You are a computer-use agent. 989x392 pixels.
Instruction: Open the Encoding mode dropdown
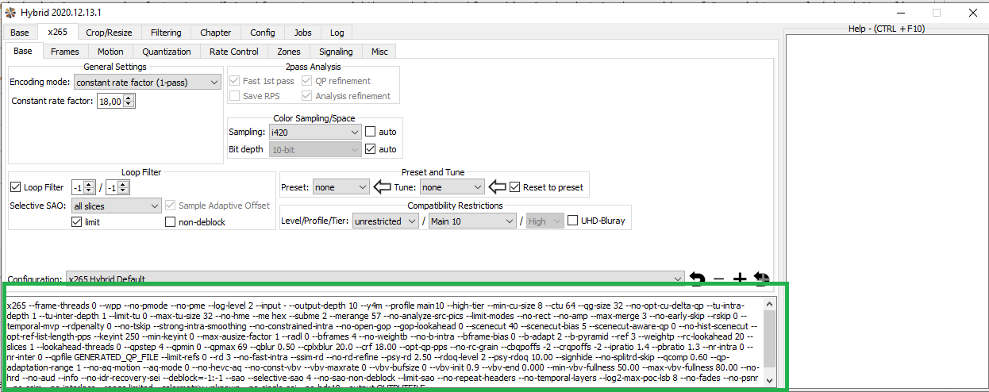pyautogui.click(x=148, y=82)
